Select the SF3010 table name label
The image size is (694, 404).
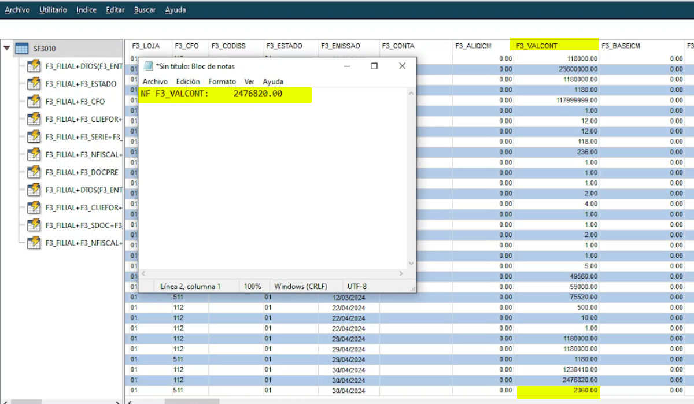click(45, 49)
